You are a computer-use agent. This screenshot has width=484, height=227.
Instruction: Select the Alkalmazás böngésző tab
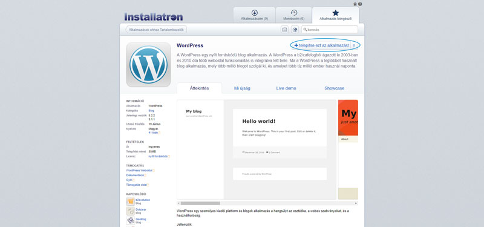pos(336,15)
